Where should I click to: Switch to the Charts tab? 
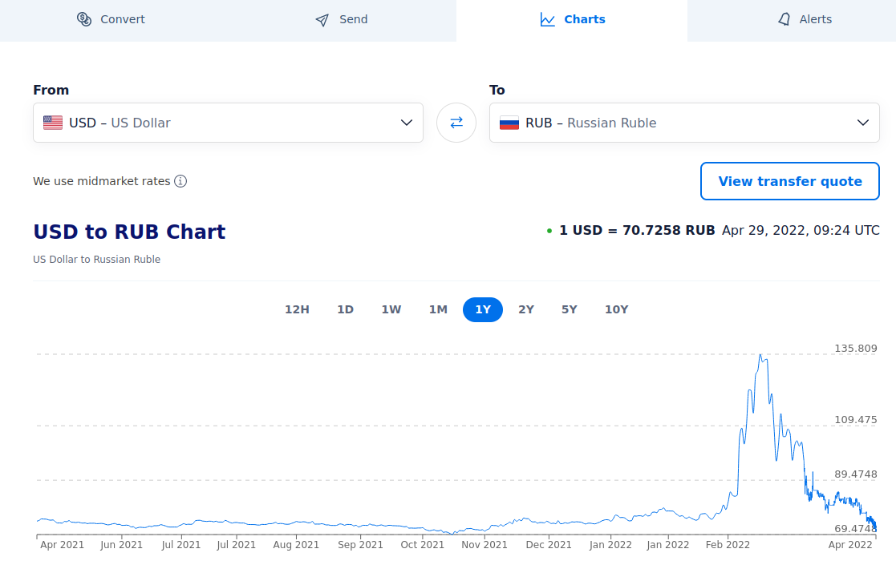point(572,21)
